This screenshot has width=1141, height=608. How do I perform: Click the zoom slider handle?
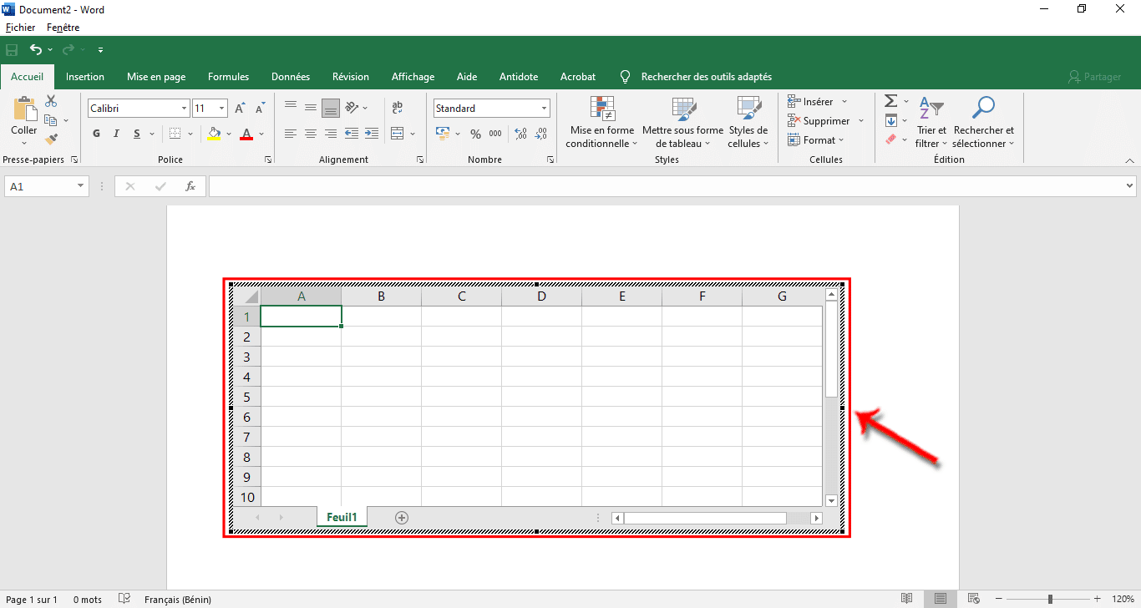coord(1050,599)
